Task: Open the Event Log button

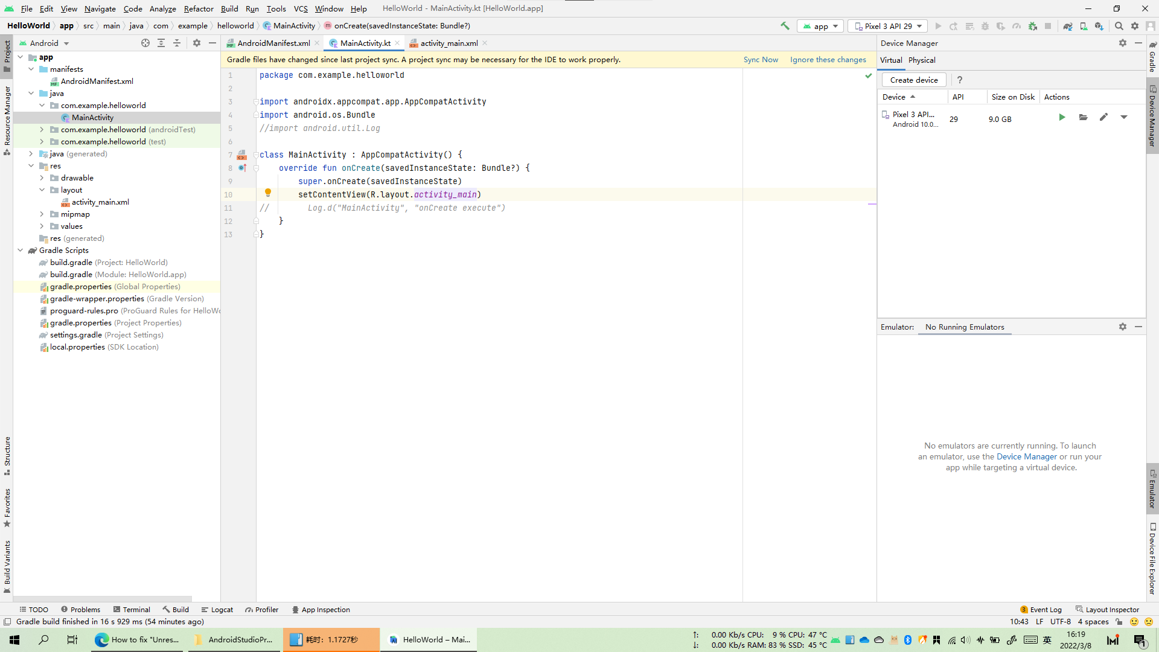Action: point(1041,610)
